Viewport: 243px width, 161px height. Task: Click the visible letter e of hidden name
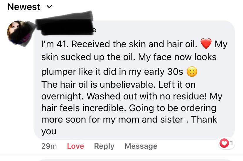(94, 30)
